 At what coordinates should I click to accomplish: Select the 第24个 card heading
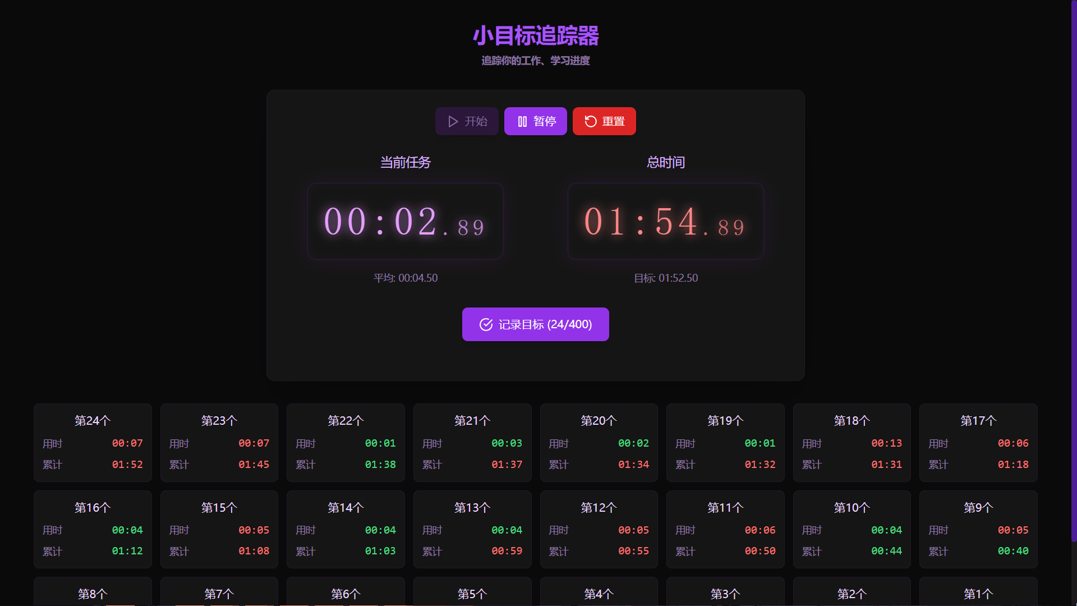click(x=93, y=421)
